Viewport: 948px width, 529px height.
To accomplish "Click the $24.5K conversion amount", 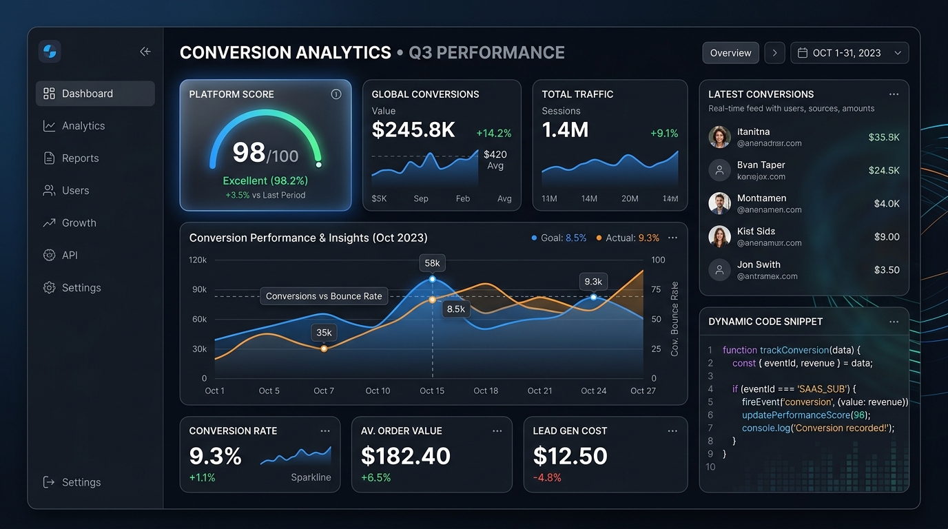I will [884, 170].
